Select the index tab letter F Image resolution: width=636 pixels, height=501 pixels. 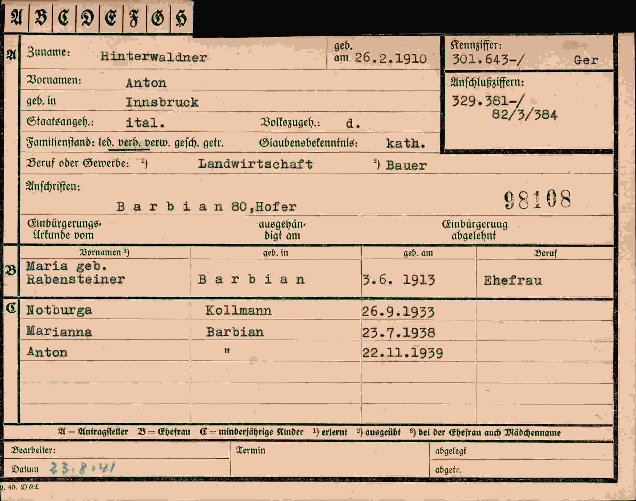(x=134, y=18)
